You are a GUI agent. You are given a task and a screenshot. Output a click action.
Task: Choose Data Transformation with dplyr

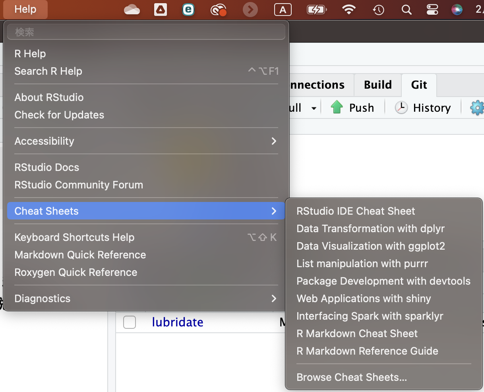(384, 229)
